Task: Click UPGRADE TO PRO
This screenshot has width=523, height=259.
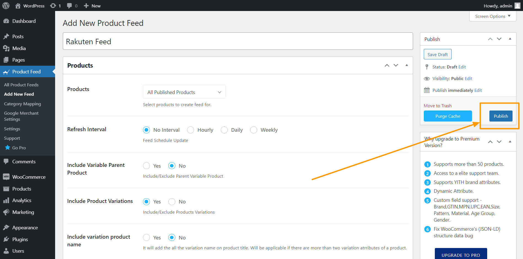Action: point(461,255)
